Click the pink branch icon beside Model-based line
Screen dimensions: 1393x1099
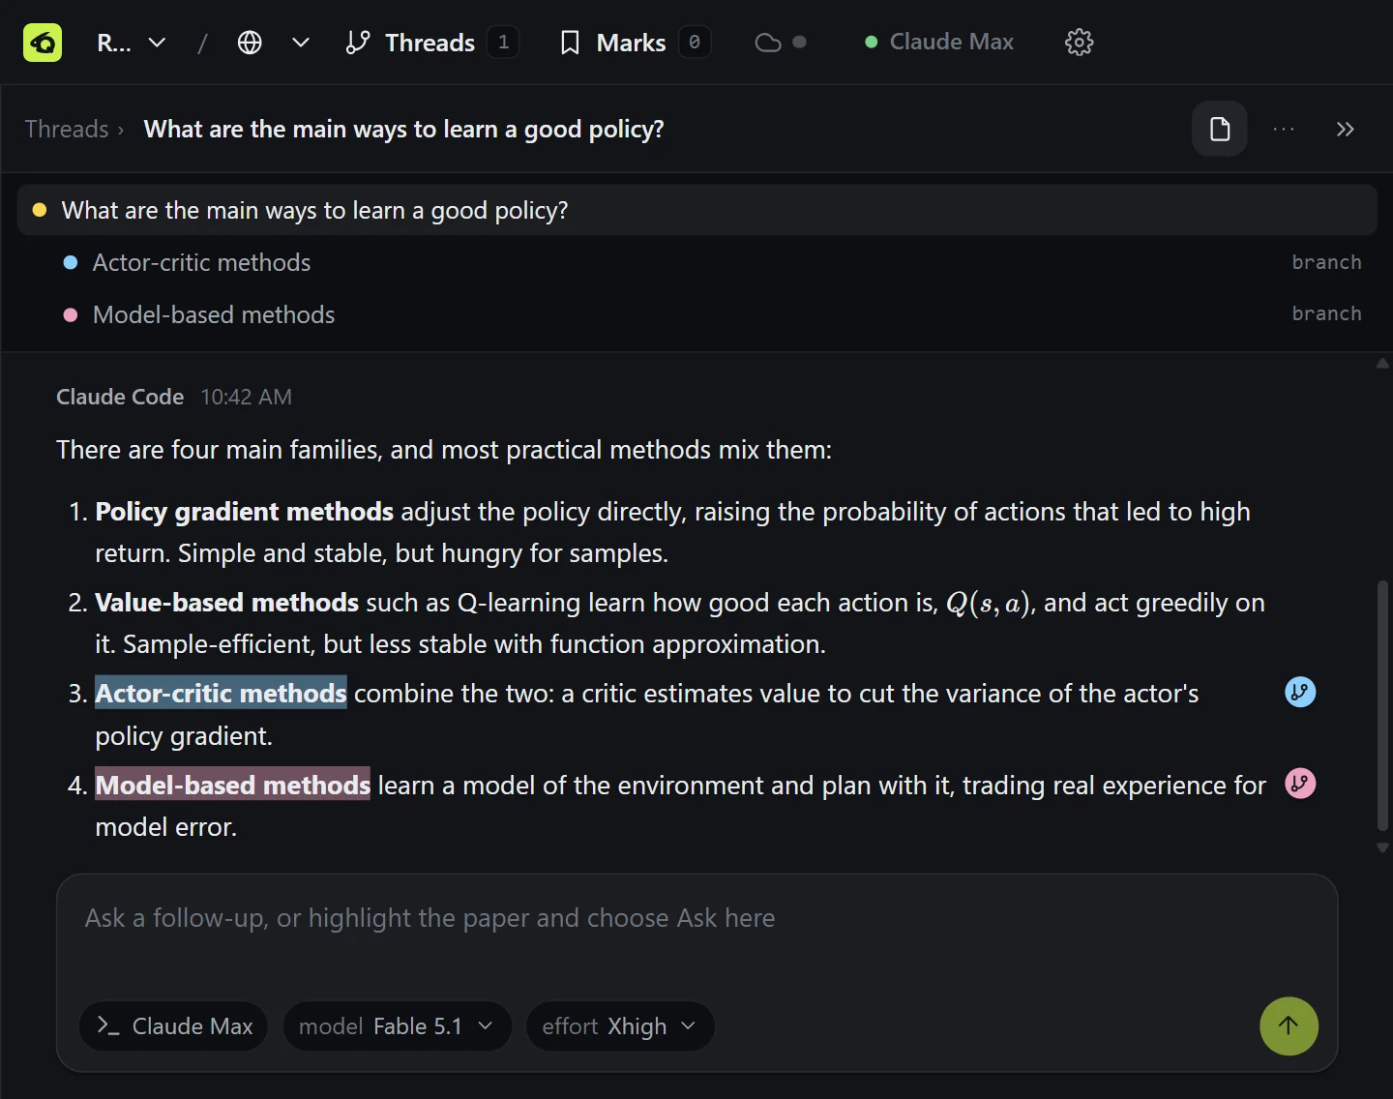(1300, 783)
